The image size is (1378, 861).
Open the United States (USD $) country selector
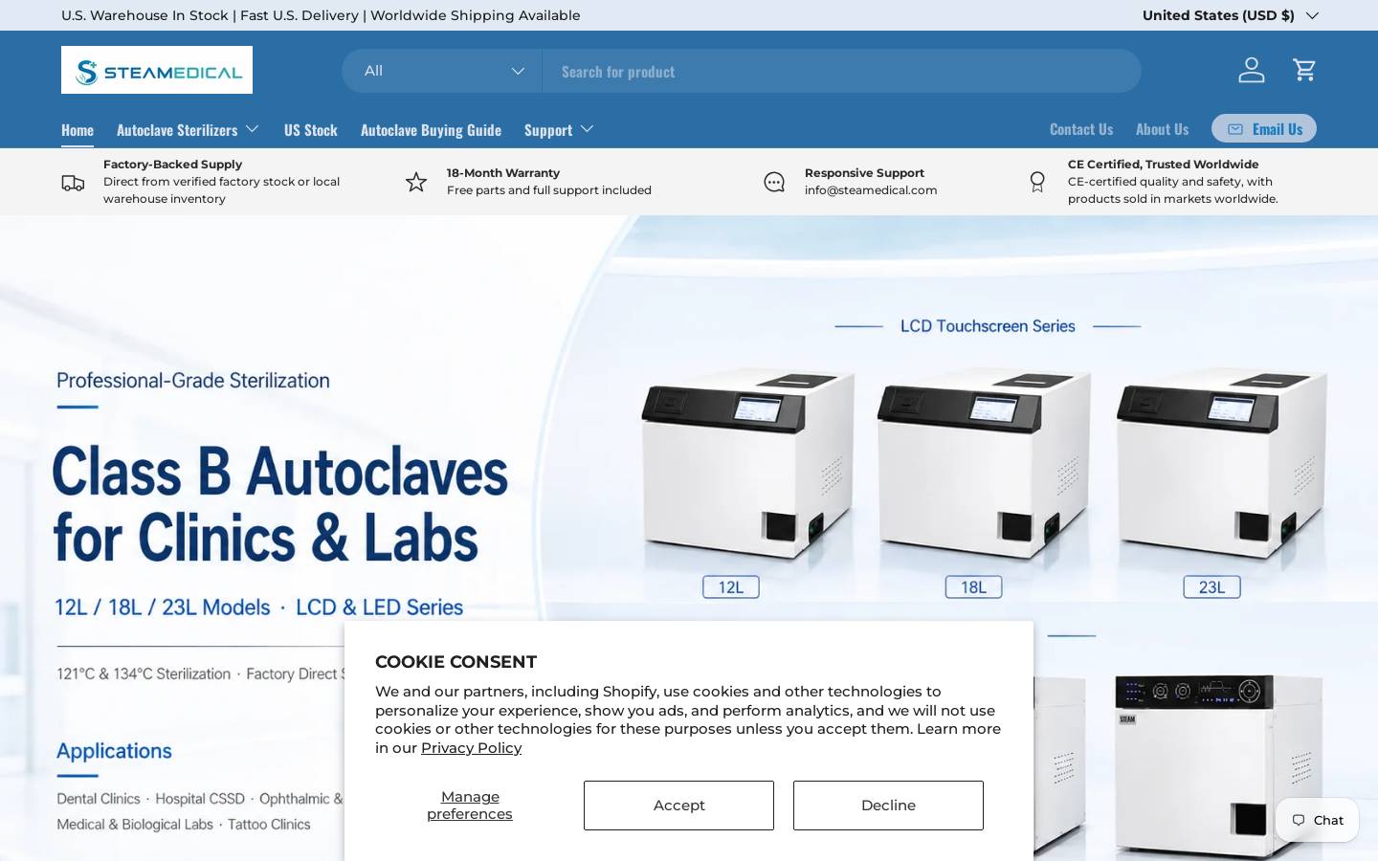pyautogui.click(x=1231, y=15)
